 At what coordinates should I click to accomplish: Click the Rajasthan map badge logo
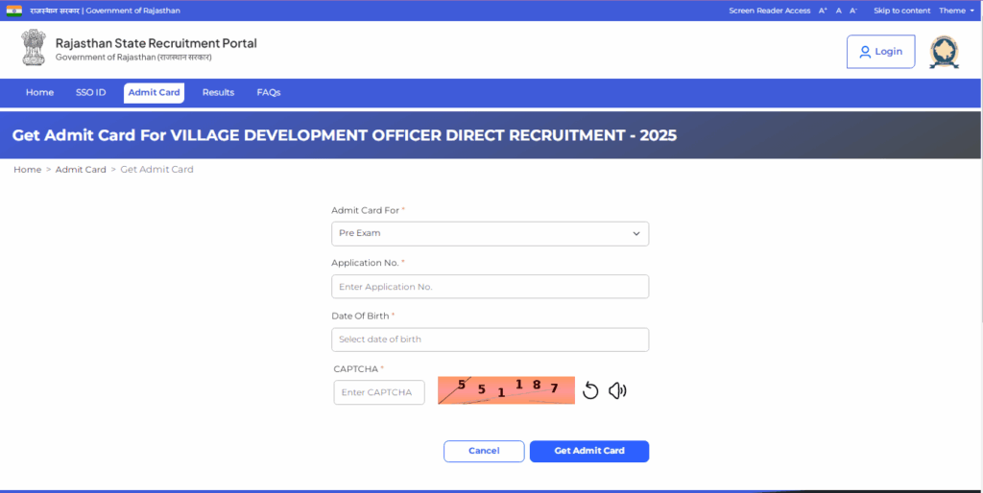945,52
